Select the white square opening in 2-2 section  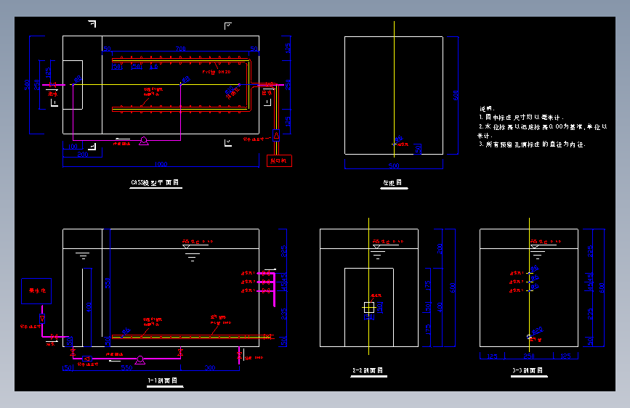[369, 308]
